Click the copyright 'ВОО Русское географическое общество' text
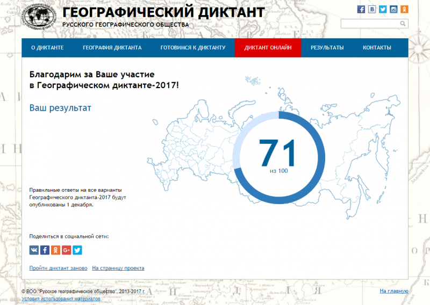This screenshot has height=305, width=430. [x=83, y=291]
